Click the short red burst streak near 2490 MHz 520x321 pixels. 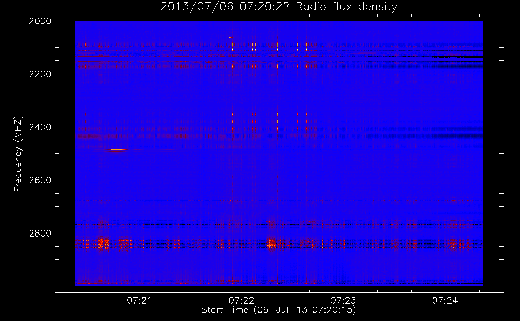pos(116,151)
